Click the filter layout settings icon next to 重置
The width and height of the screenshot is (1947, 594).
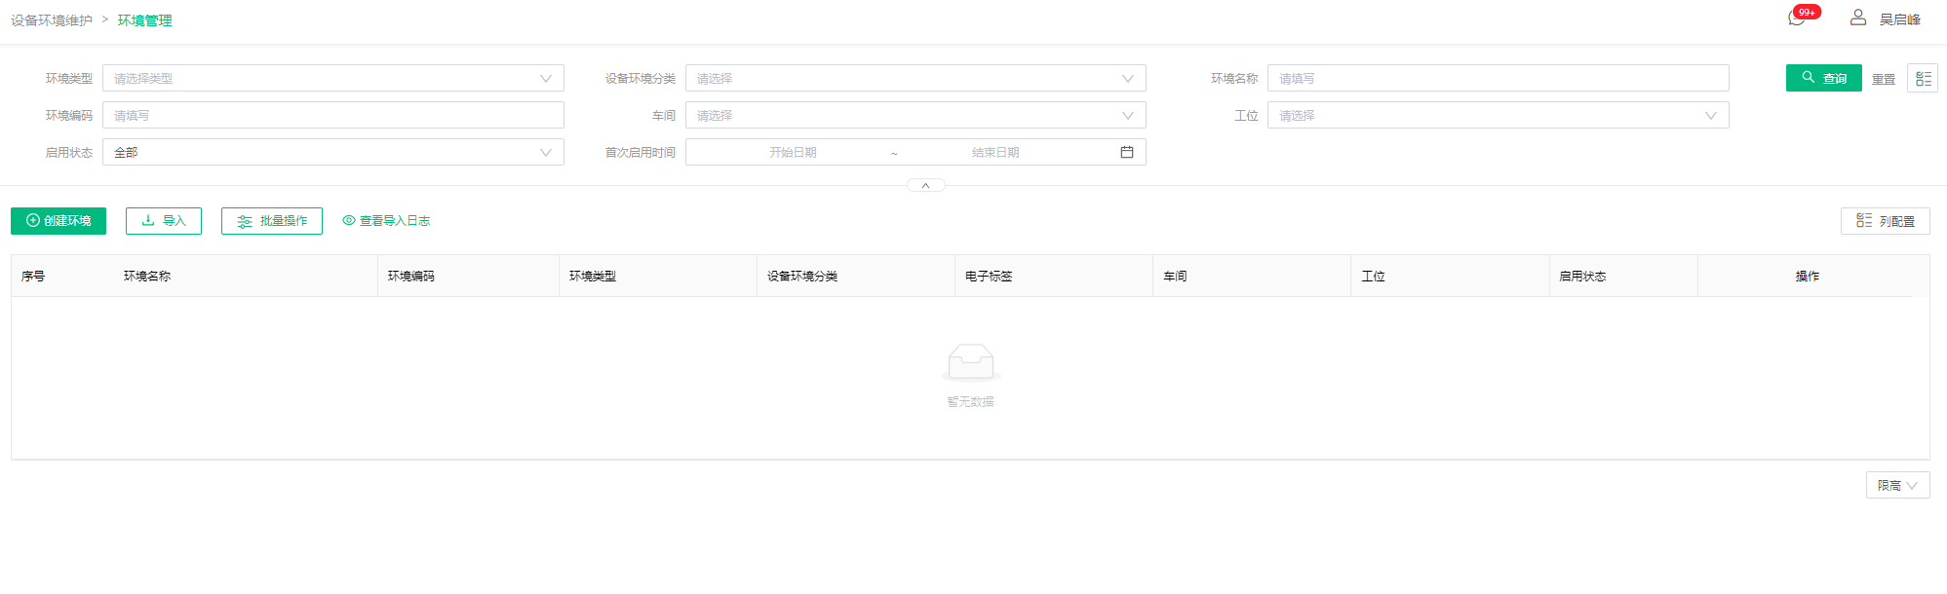point(1923,78)
